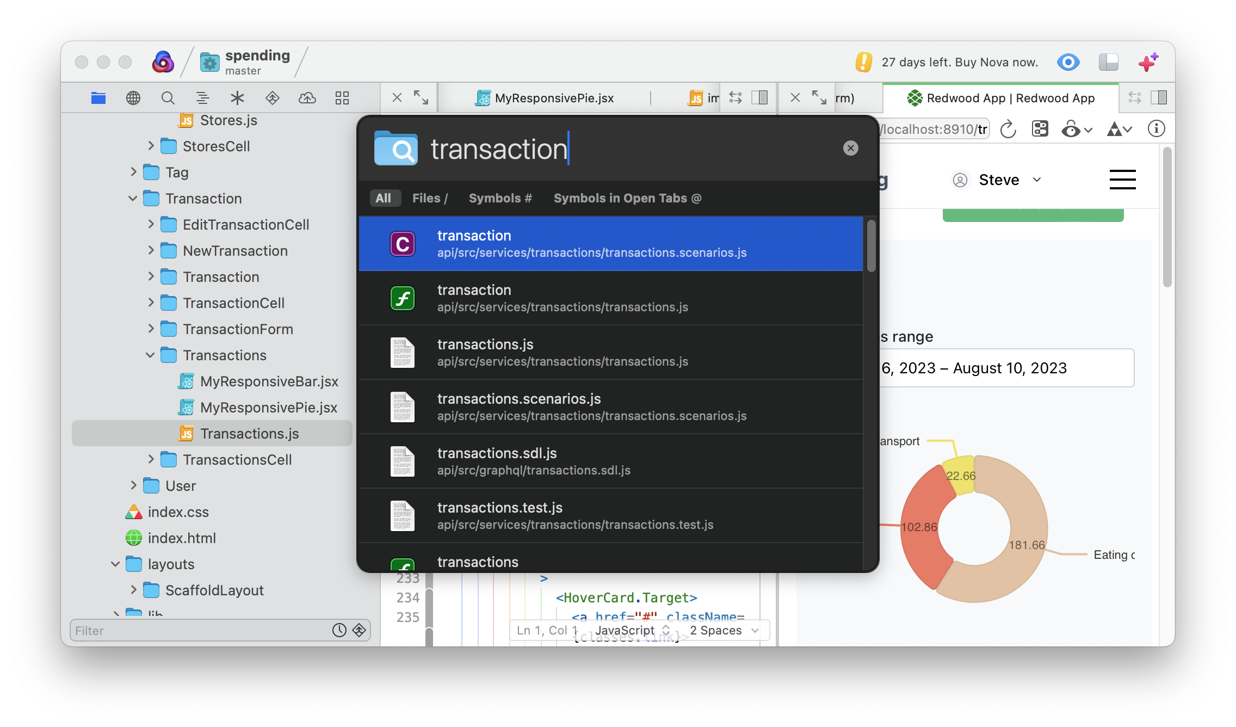Expand the Tag folder
The image size is (1236, 727).
pyautogui.click(x=133, y=172)
